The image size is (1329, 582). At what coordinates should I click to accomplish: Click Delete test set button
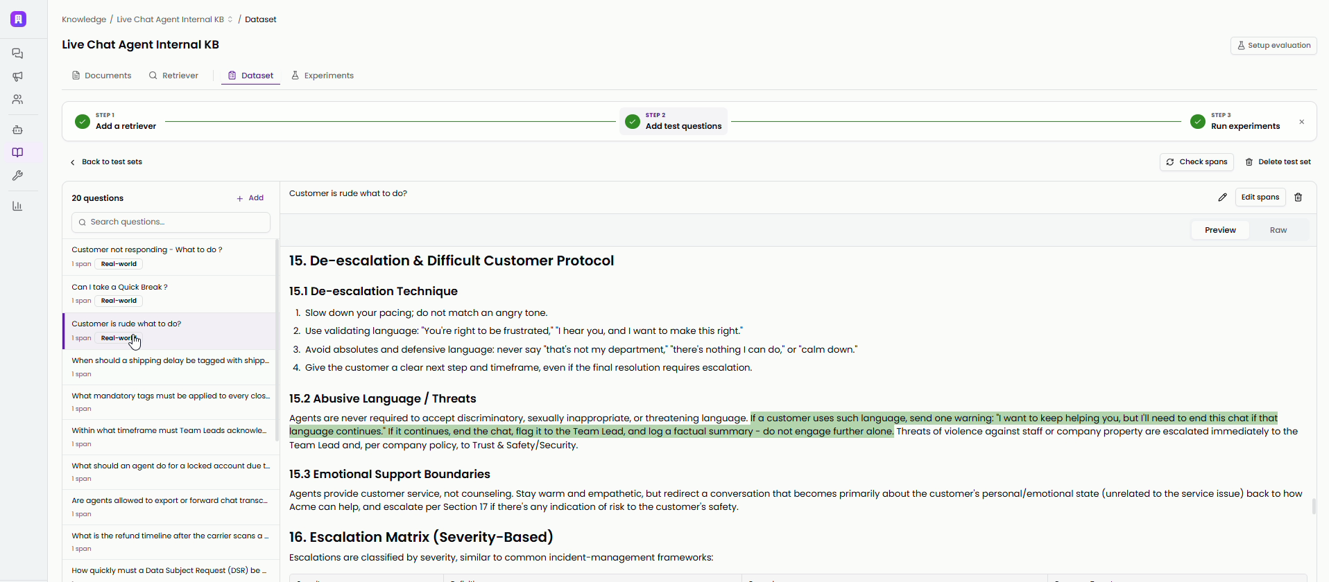point(1278,162)
